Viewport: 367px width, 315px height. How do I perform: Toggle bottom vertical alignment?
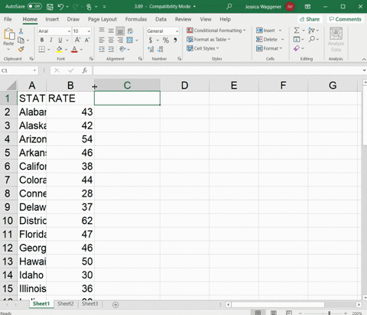120,31
